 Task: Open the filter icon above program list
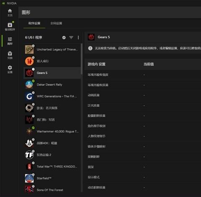(71, 38)
